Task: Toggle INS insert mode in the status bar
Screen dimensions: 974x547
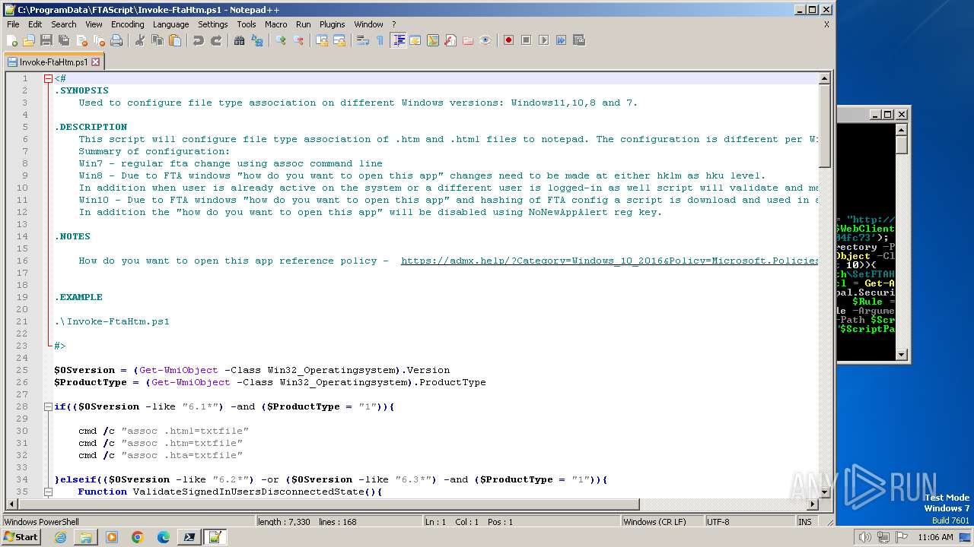Action: click(805, 522)
